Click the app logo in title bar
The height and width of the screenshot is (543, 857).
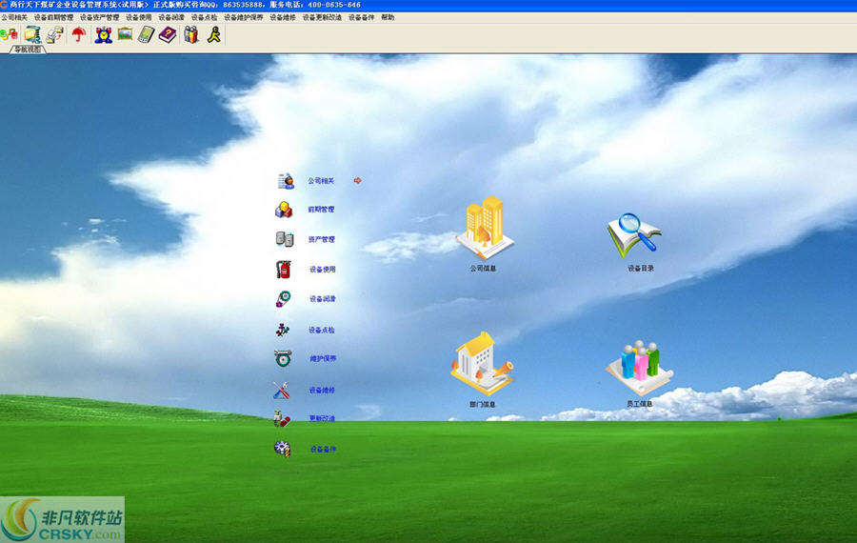coord(4,5)
